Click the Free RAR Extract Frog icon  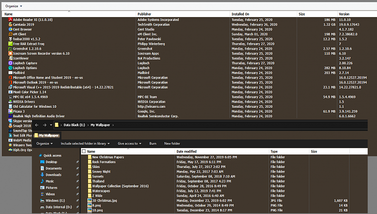[11, 44]
